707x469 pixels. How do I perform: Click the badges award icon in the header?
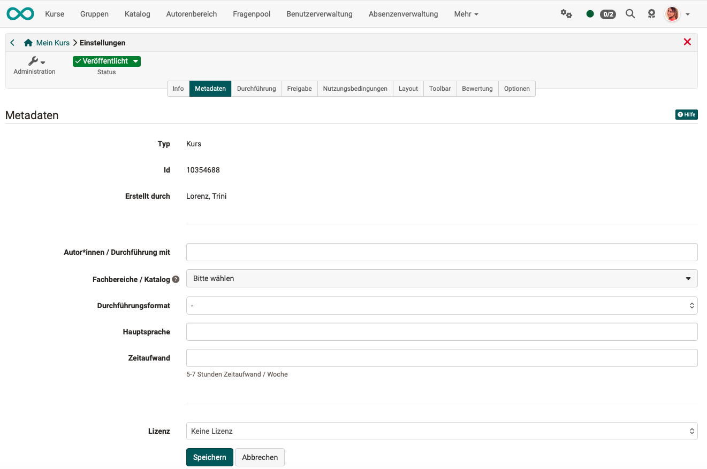click(x=651, y=14)
